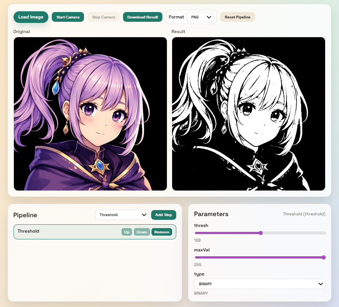Open the Format PNG dropdown
This screenshot has height=307, width=339.
tap(199, 17)
